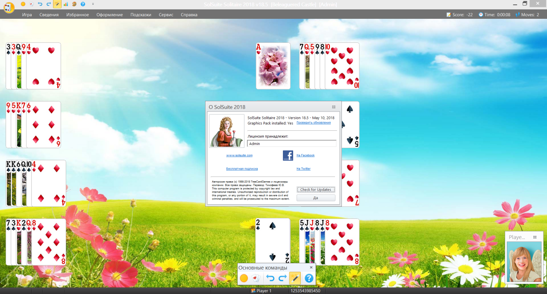This screenshot has width=547, height=294.
Task: Click the green bar chart statistics icon
Action: pos(66,4)
